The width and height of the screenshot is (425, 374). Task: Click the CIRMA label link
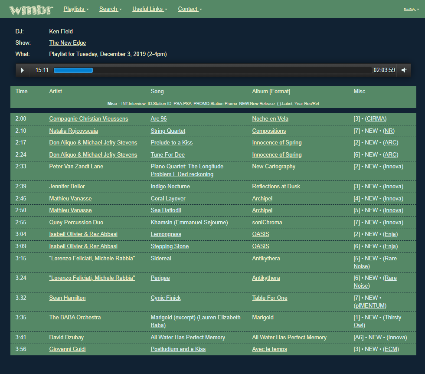(x=376, y=119)
